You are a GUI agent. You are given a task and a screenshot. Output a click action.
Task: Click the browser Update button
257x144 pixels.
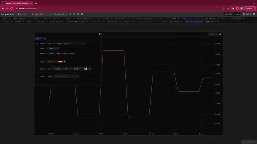point(250,8)
